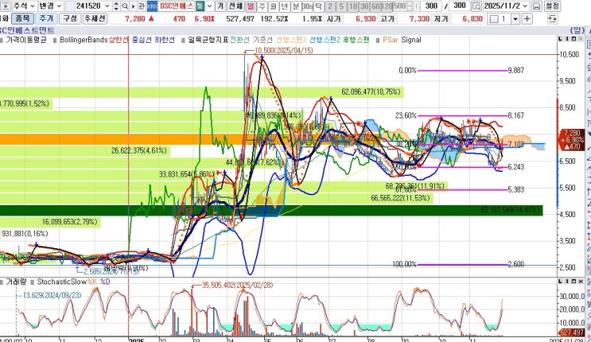
Task: Switch to the 주기 tab
Action: point(46,18)
